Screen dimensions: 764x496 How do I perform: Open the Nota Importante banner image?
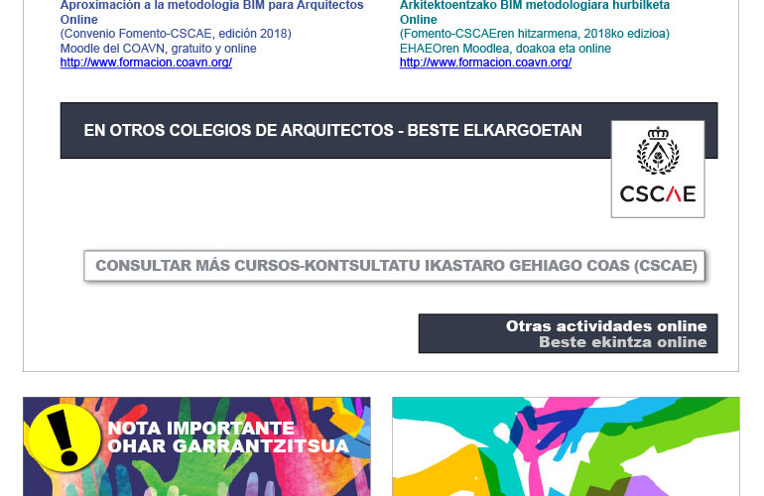(196, 446)
